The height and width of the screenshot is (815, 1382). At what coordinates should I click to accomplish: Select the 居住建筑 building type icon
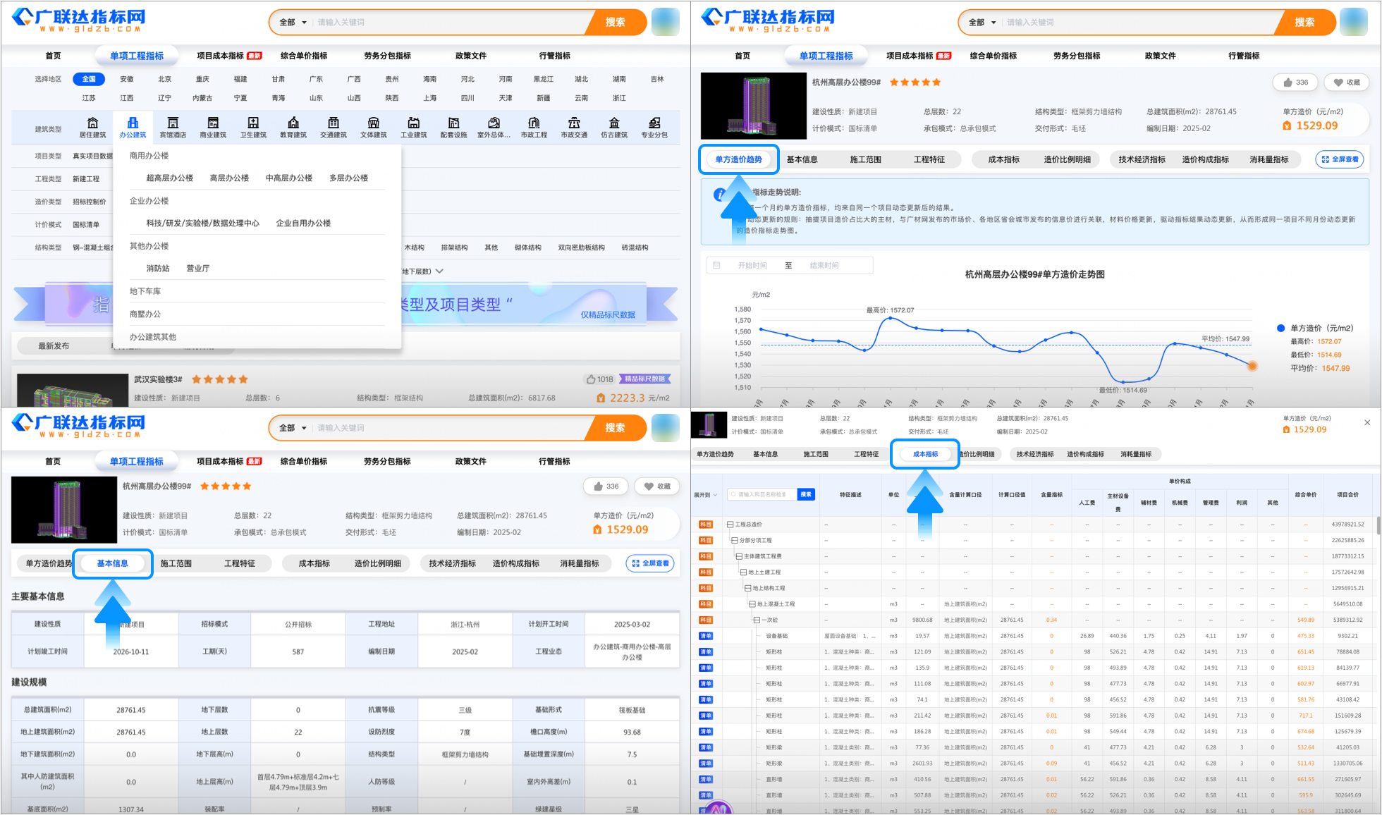[92, 127]
